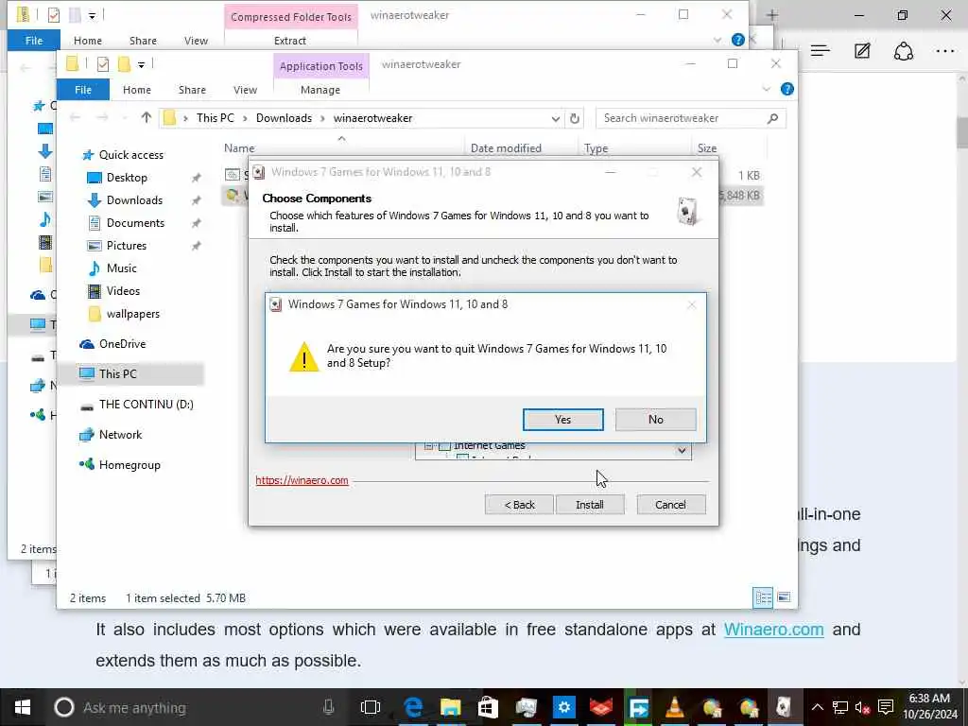Viewport: 968px width, 726px height.
Task: Open Edge More actions menu
Action: tap(945, 51)
